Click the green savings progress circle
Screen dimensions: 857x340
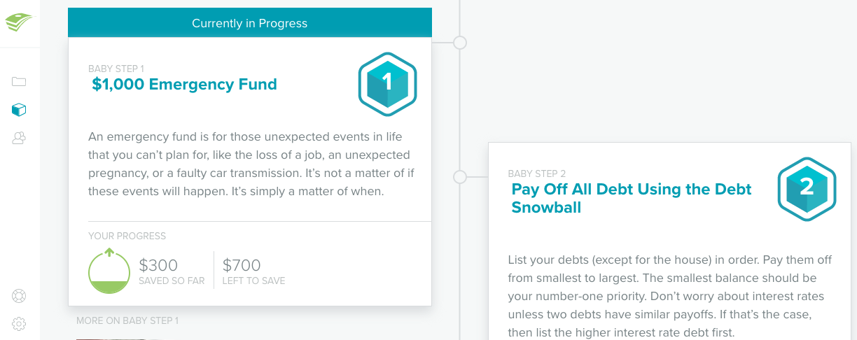109,271
